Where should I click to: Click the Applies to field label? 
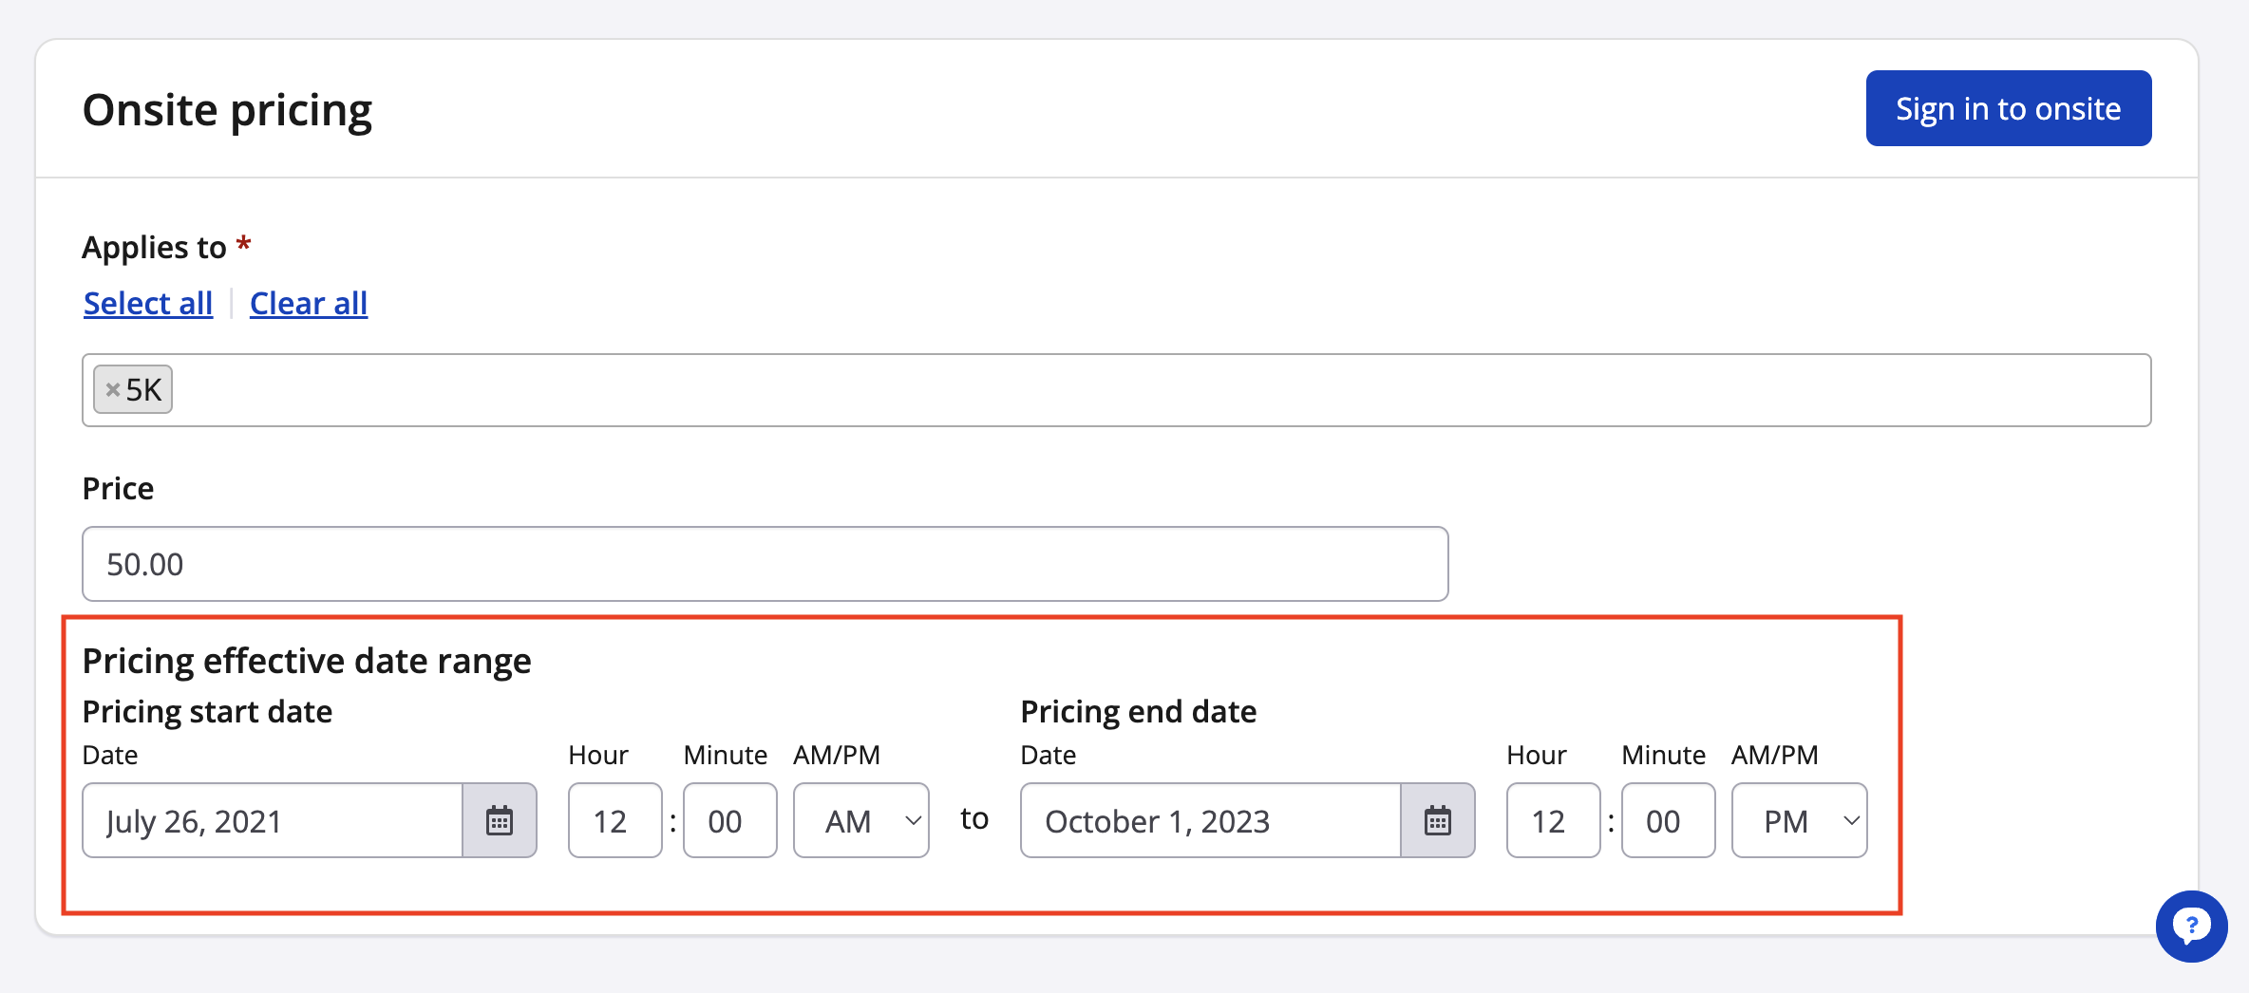154,247
